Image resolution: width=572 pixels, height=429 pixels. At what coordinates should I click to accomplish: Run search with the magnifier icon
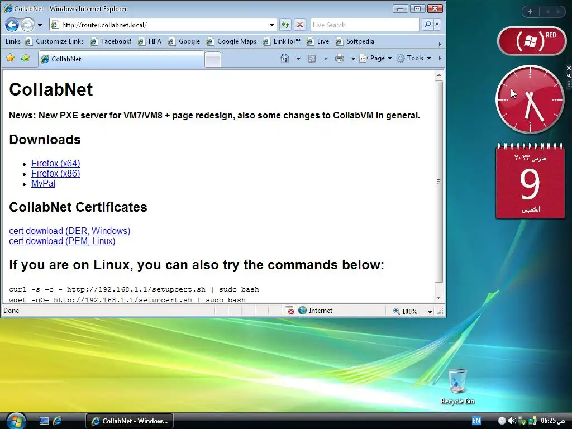pos(427,25)
